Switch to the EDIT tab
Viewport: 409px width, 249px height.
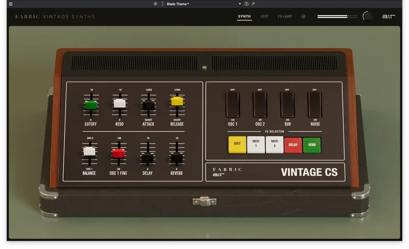[x=264, y=16]
